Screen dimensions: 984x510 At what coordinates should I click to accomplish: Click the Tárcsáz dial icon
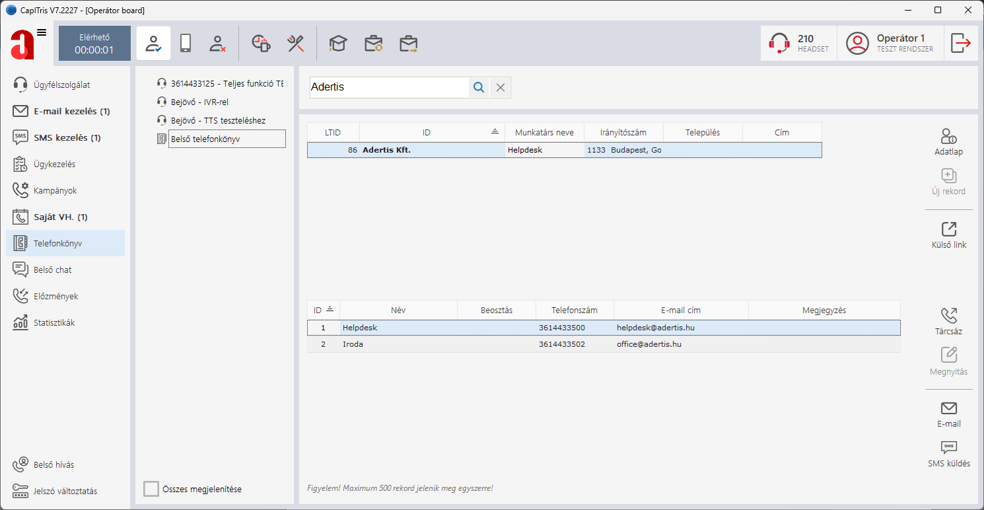click(x=948, y=316)
